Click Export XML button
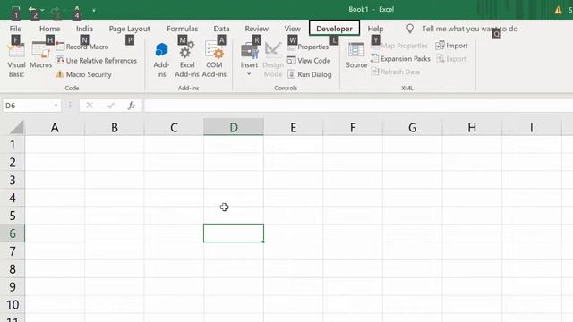573x322 pixels. pos(451,59)
